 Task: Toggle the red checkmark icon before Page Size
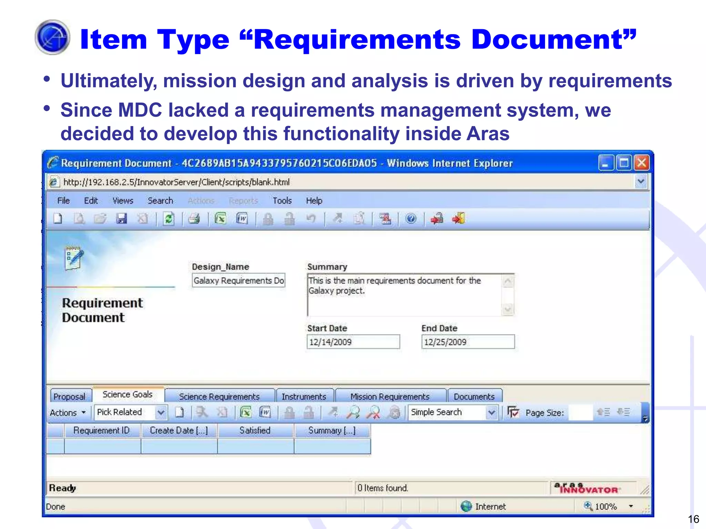click(513, 412)
